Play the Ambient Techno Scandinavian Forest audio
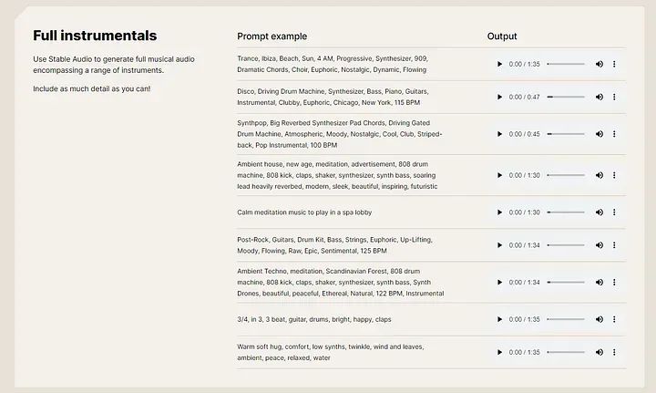This screenshot has width=656, height=393. (x=499, y=283)
